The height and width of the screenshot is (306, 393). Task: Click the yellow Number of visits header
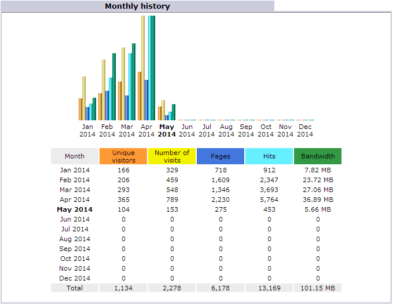[172, 156]
